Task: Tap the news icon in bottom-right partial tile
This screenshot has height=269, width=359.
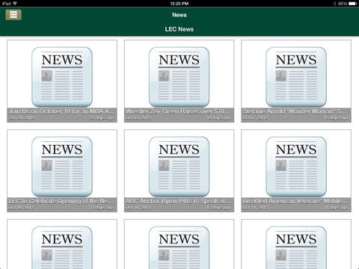Action: [x=296, y=247]
